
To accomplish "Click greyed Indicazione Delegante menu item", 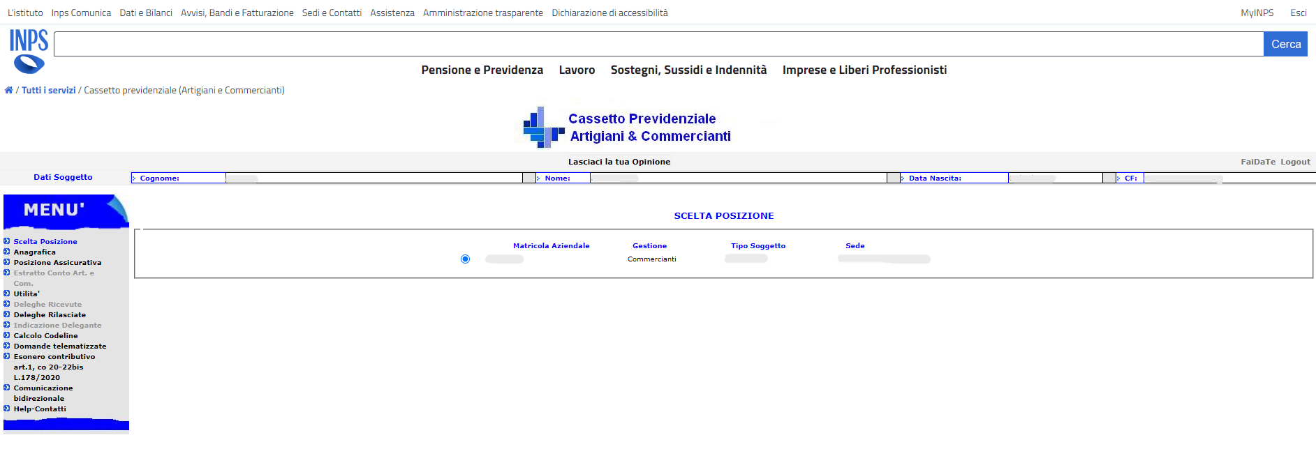I will [57, 325].
